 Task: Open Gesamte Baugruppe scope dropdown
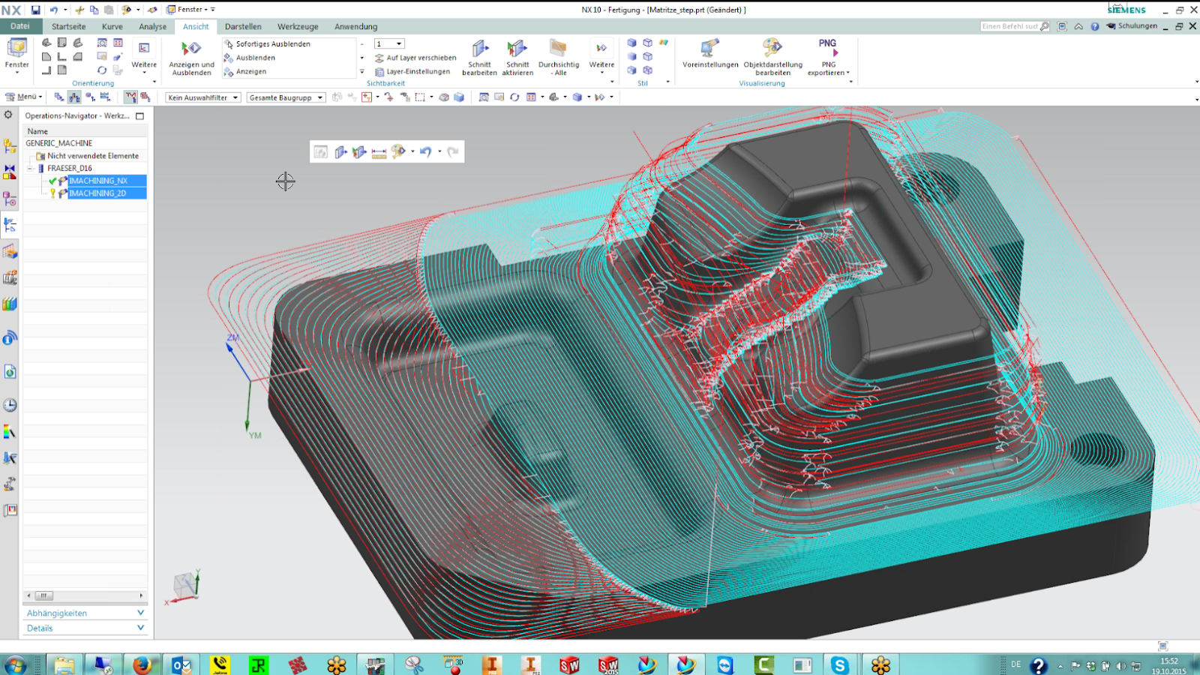click(x=286, y=97)
